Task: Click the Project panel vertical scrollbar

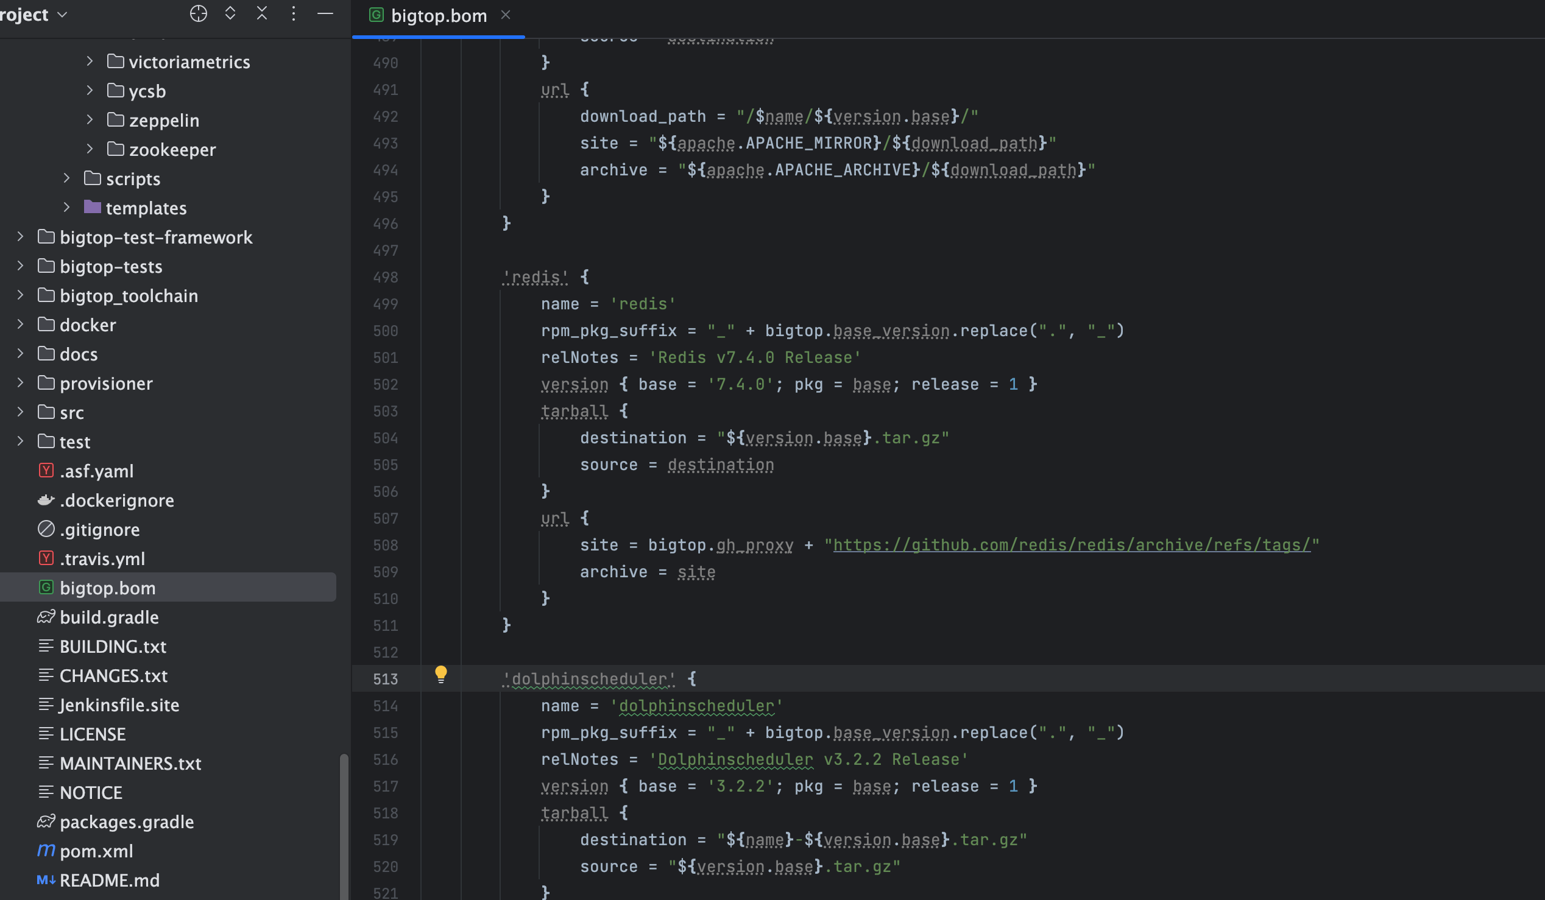Action: point(344,826)
